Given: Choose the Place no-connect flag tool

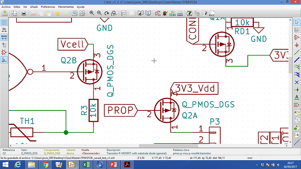Looking at the screenshot, I should click(297, 82).
